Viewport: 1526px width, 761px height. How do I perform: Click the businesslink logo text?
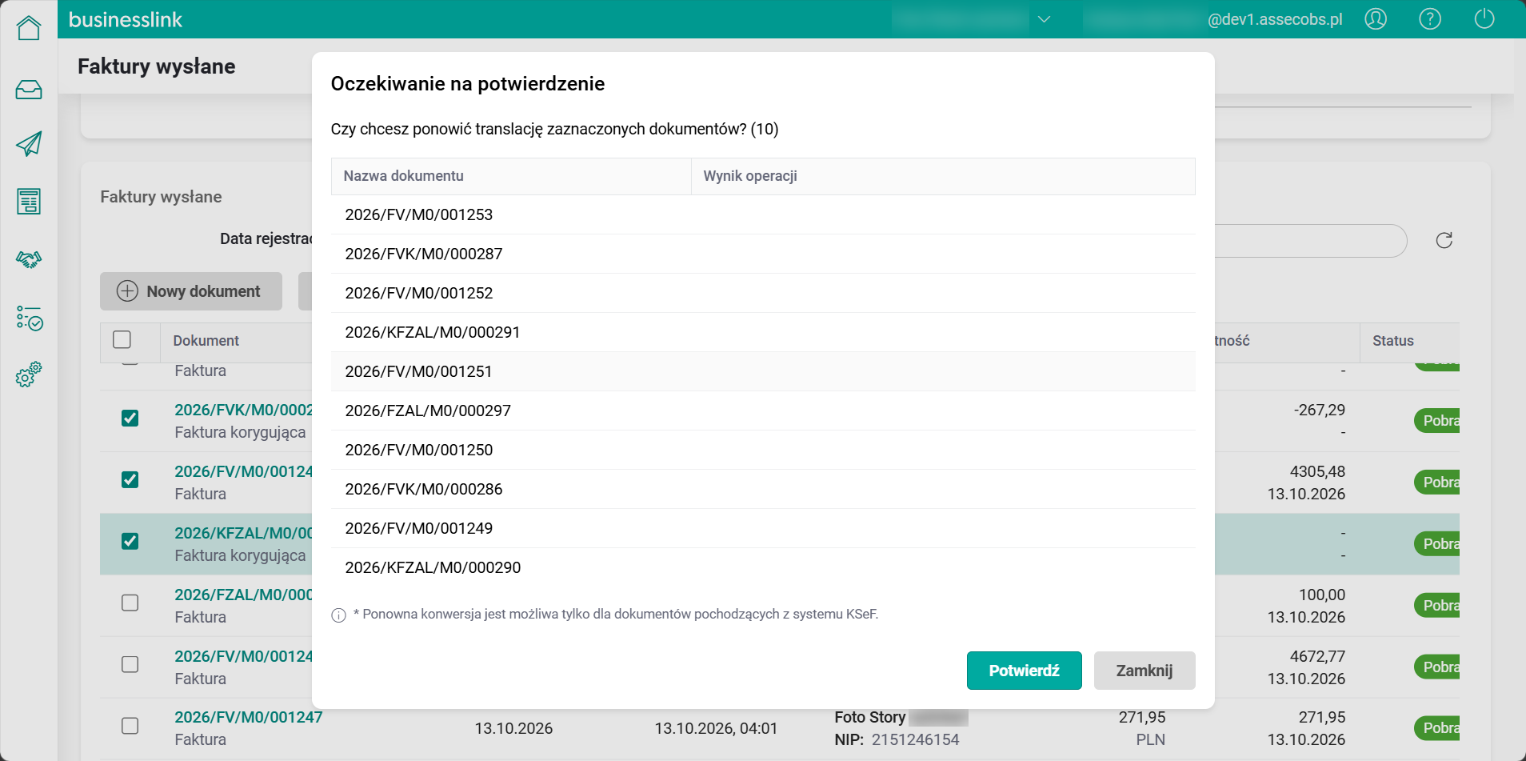click(126, 19)
